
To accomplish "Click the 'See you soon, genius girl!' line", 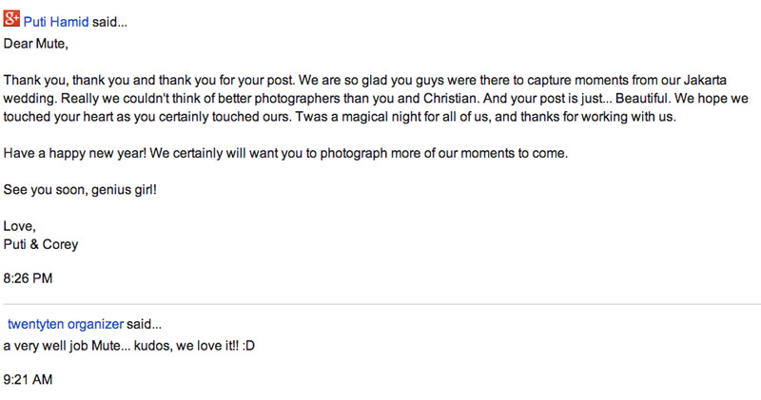I will coord(80,190).
